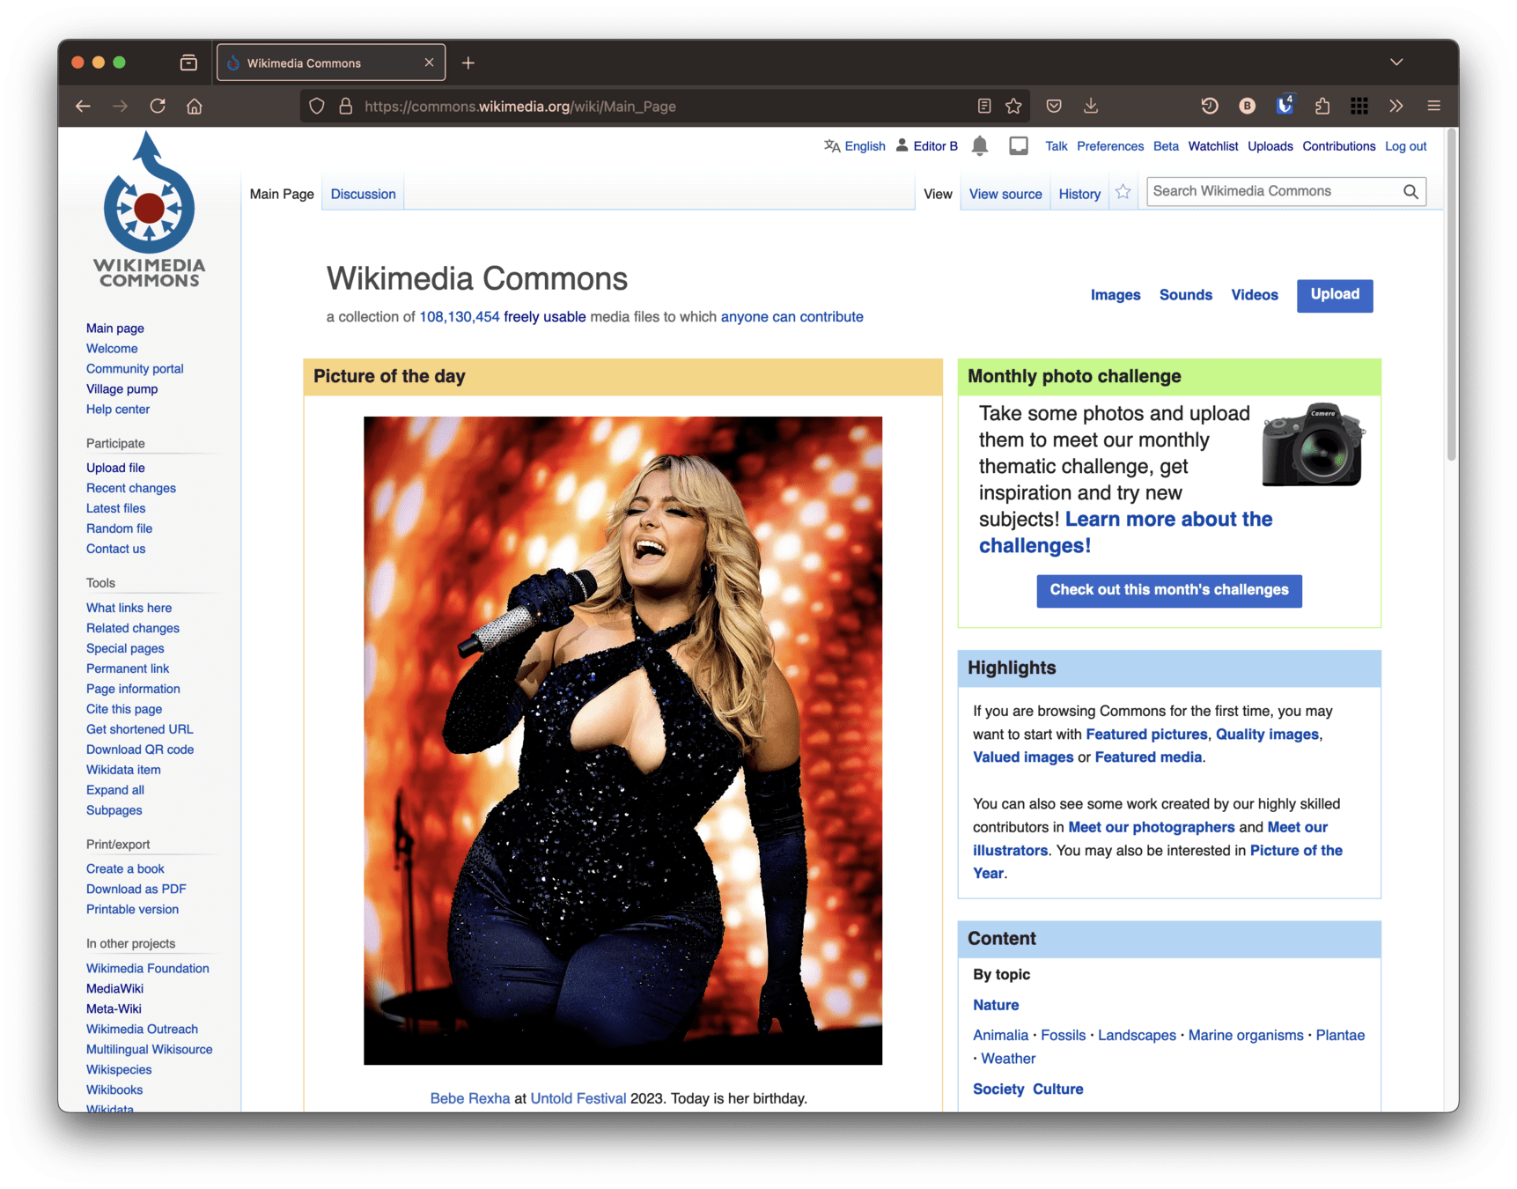The height and width of the screenshot is (1189, 1517).
Task: Open notifications bell alerts icon
Action: point(980,146)
